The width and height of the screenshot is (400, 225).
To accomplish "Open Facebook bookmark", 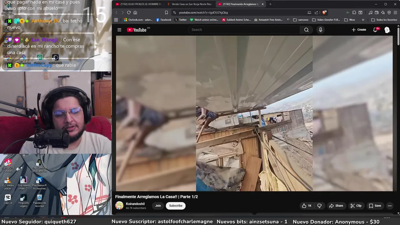I will pyautogui.click(x=163, y=20).
